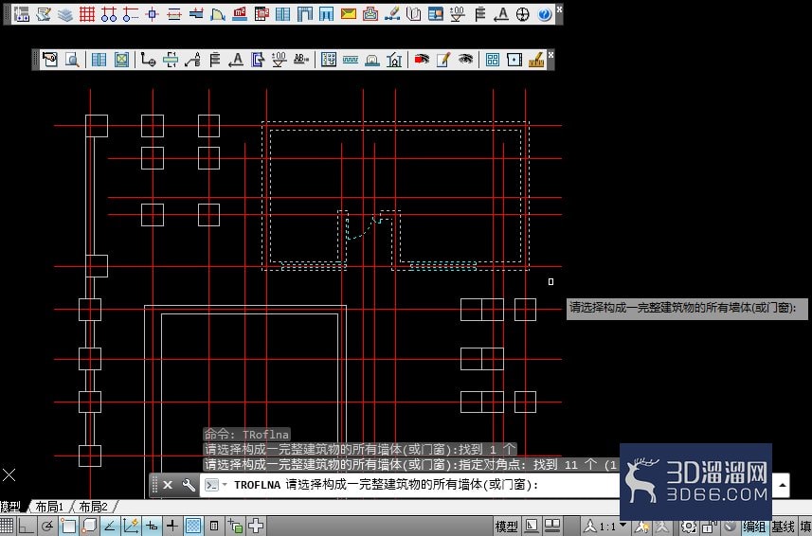
Task: Click the stacked layers icon in top toolbar
Action: (x=64, y=14)
